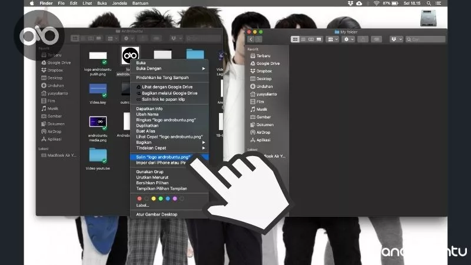
Task: Click share button in My folder window
Action: click(x=363, y=39)
